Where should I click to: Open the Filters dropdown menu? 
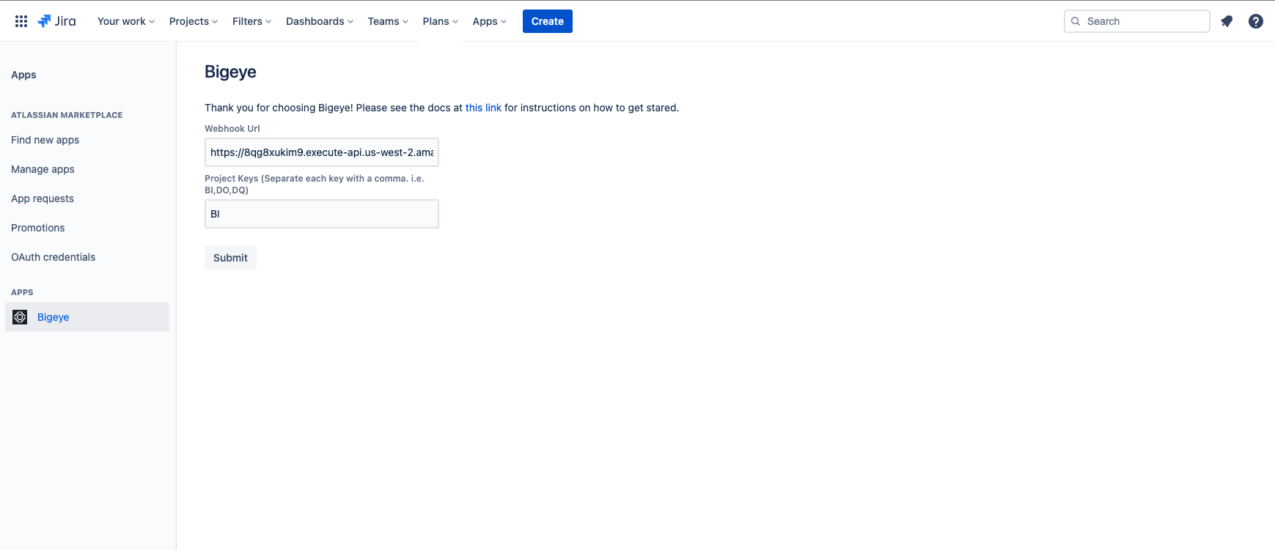[x=251, y=21]
